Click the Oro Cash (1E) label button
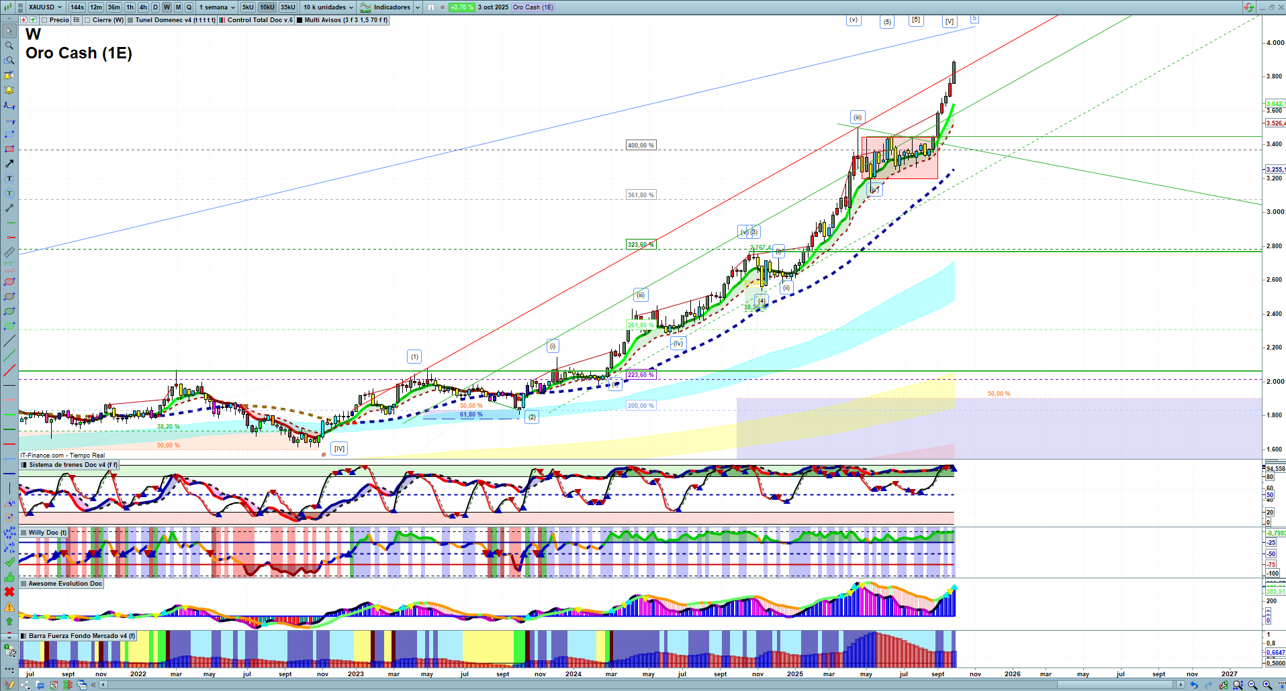Image resolution: width=1286 pixels, height=691 pixels. tap(533, 7)
